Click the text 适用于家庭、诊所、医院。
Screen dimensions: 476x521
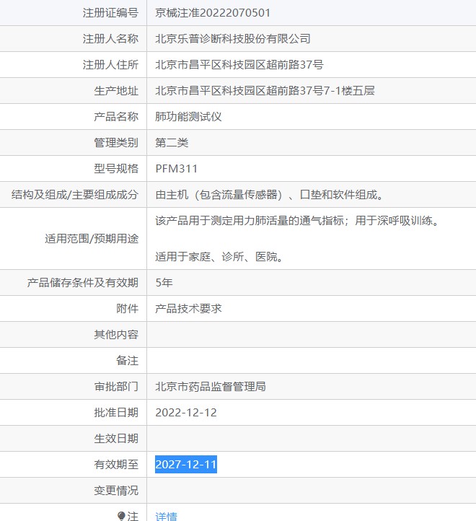(x=219, y=256)
